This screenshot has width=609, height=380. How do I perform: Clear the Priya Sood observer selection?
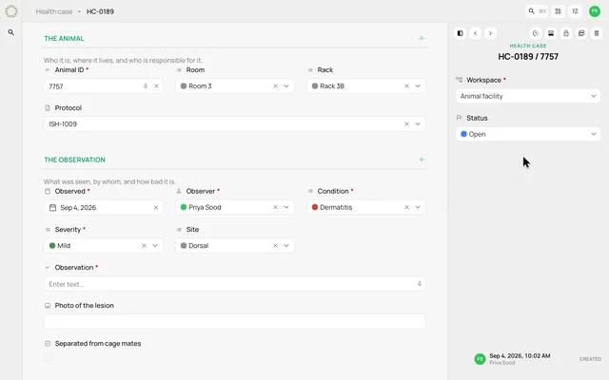[275, 207]
